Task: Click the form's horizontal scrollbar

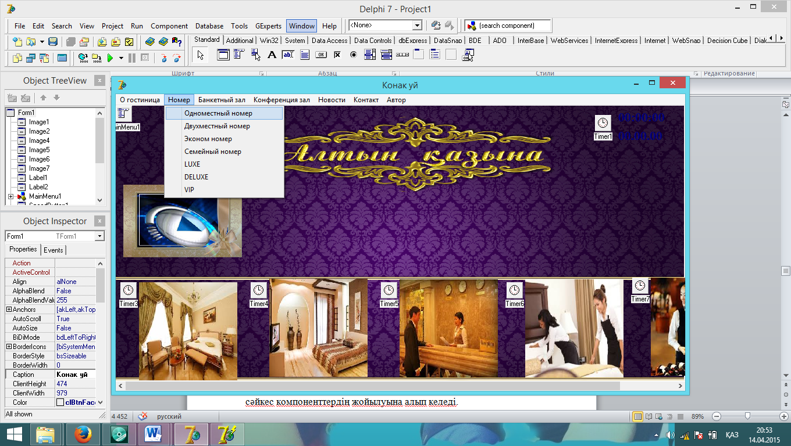Action: tap(400, 386)
